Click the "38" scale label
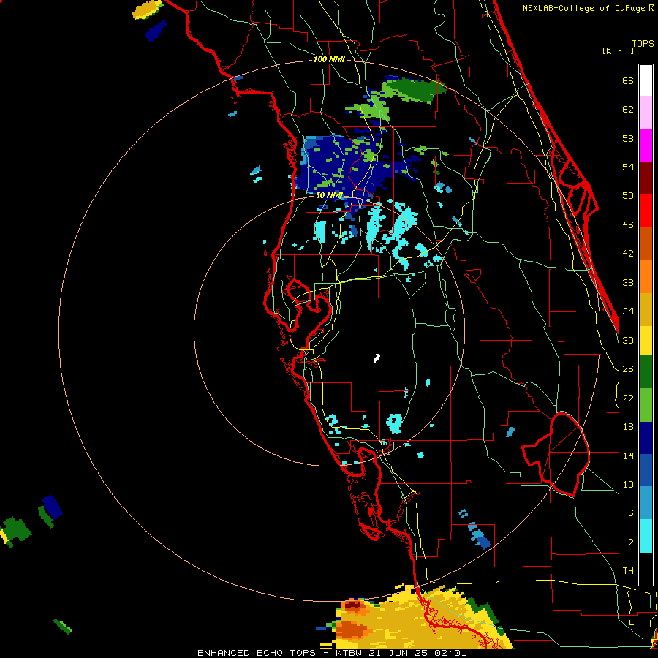Screen dimensions: 658x658 628,282
